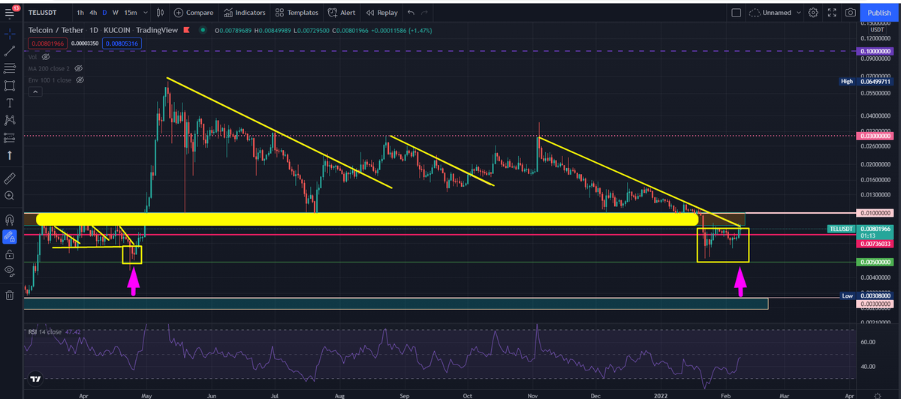
Task: Open the main hamburger menu
Action: 10,13
